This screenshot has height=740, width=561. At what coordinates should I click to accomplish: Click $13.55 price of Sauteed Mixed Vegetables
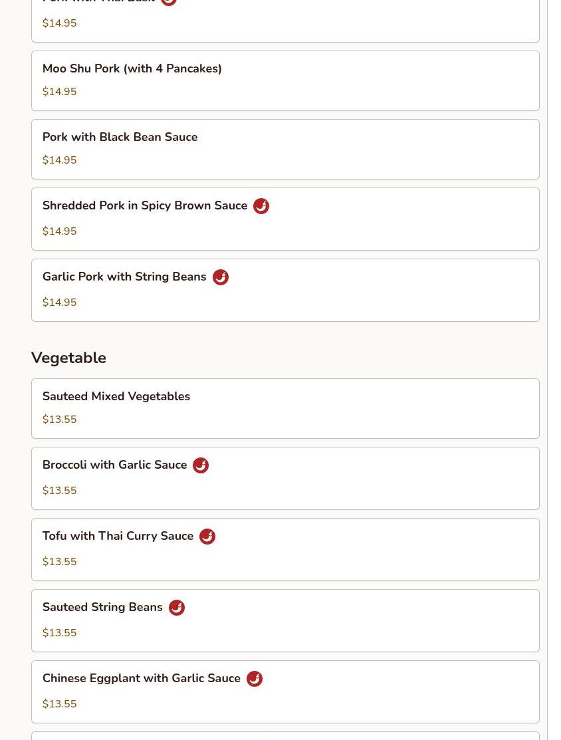click(x=59, y=420)
